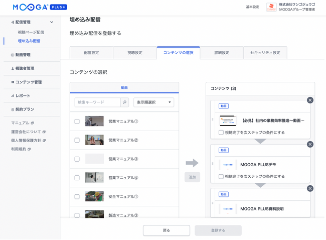Screen dimensions: 326x240
Task: Click the company avatar icon in header
Action: click(271, 7)
